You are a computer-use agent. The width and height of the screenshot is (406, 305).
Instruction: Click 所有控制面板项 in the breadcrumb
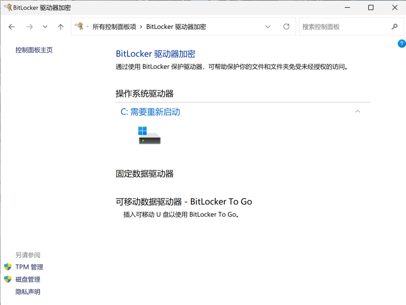(115, 27)
